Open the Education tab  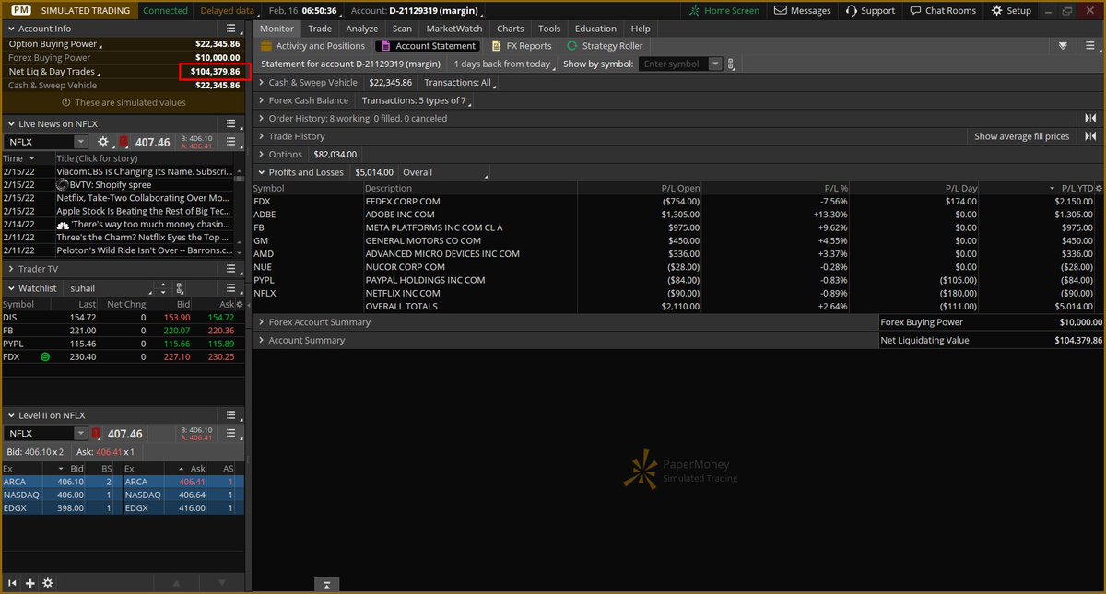click(x=595, y=29)
